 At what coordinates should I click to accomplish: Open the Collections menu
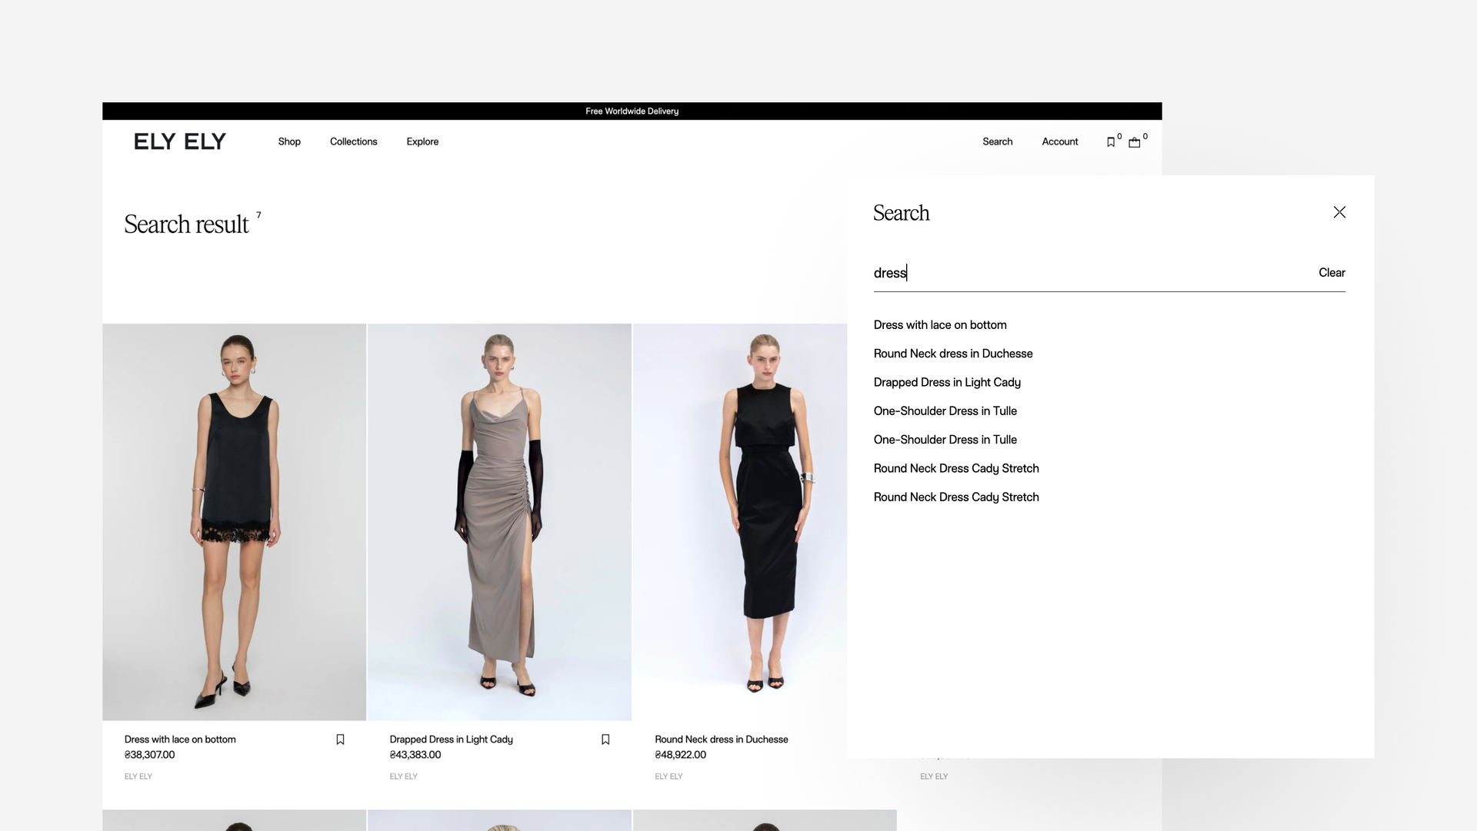[x=354, y=141]
